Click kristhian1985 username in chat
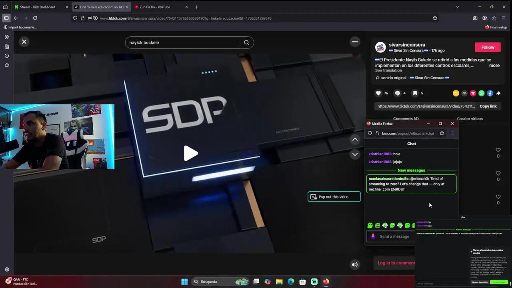The image size is (512, 288). (x=380, y=154)
